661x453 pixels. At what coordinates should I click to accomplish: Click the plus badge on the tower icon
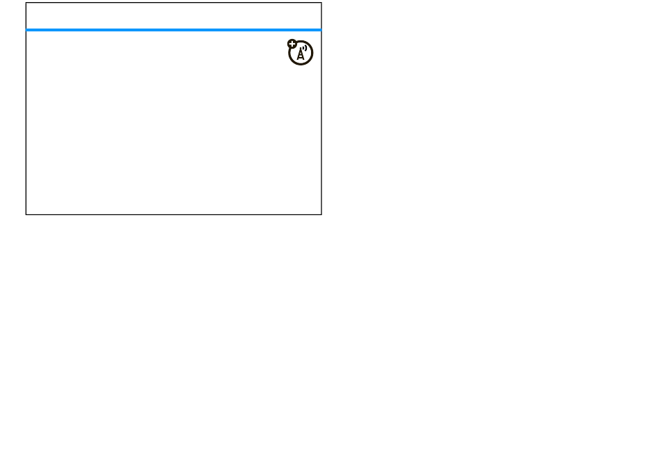click(292, 43)
